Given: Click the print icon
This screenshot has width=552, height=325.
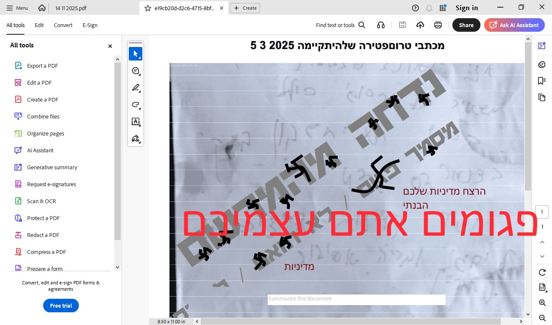Looking at the screenshot, I should [438, 25].
